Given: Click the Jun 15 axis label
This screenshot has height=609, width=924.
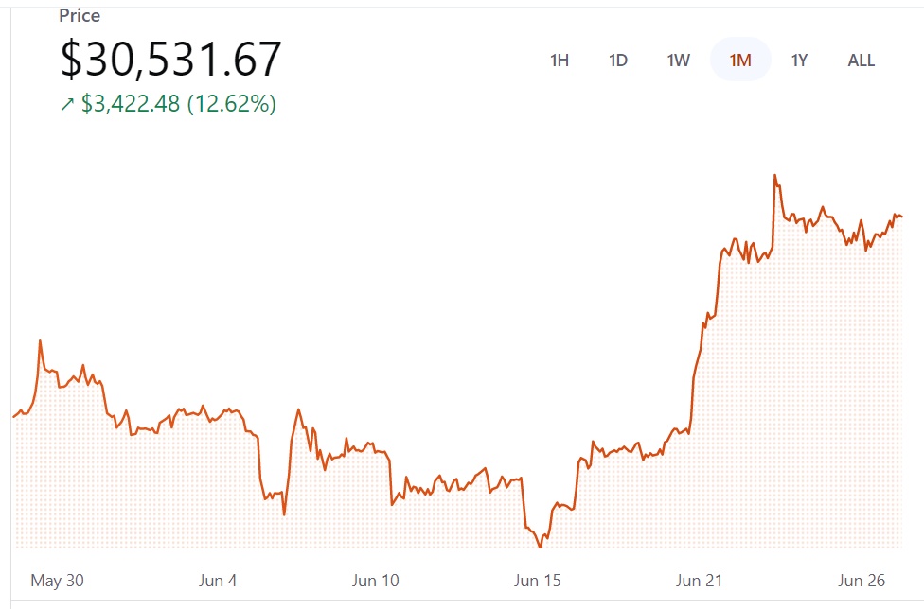Looking at the screenshot, I should 537,581.
